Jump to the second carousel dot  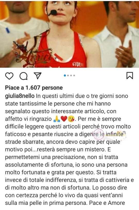(x=68, y=76)
